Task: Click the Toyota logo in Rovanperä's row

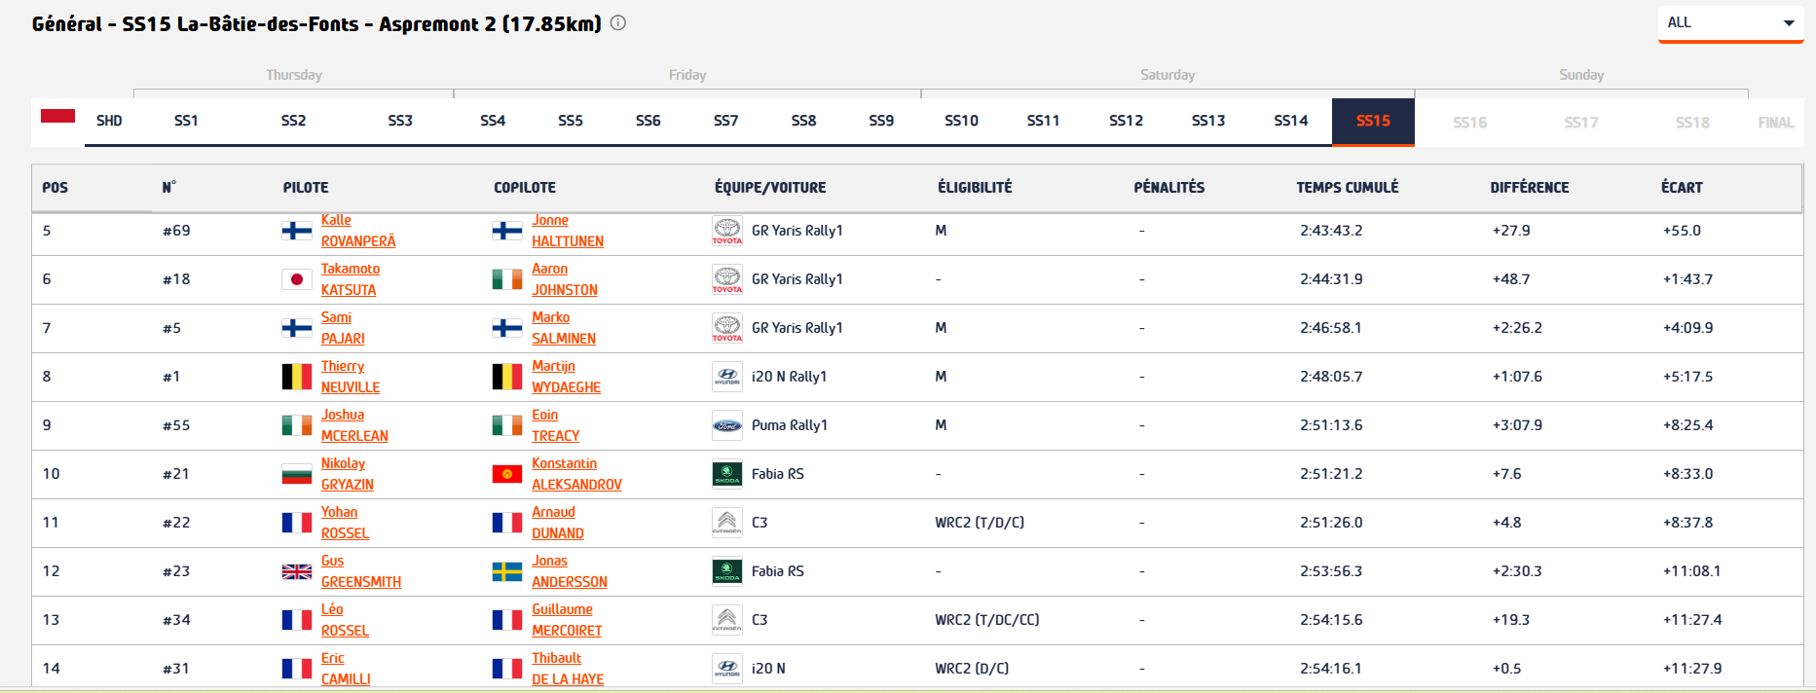Action: (x=726, y=231)
